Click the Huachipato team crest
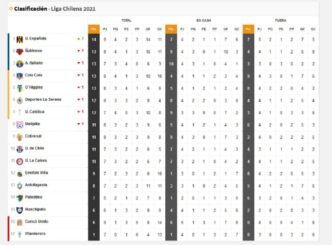The height and width of the screenshot is (245, 332). click(x=20, y=210)
